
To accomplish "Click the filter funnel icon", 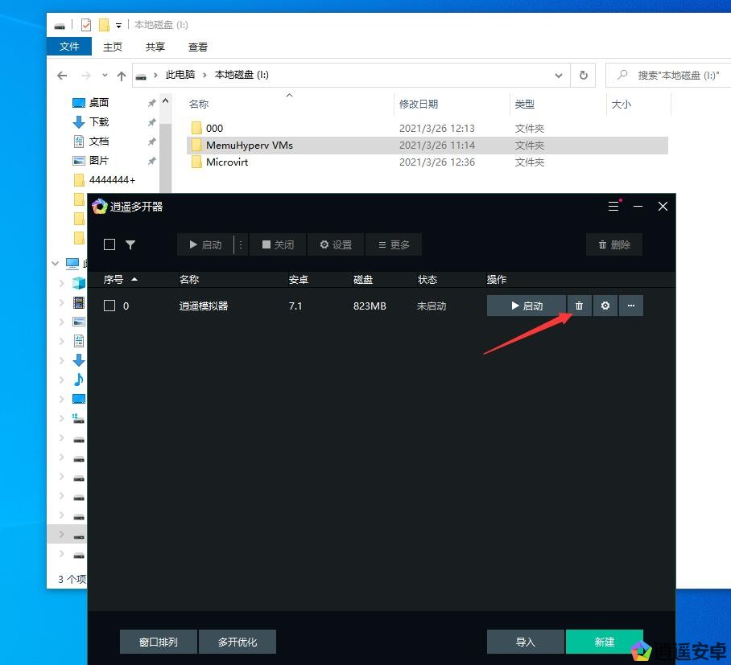I will 130,244.
